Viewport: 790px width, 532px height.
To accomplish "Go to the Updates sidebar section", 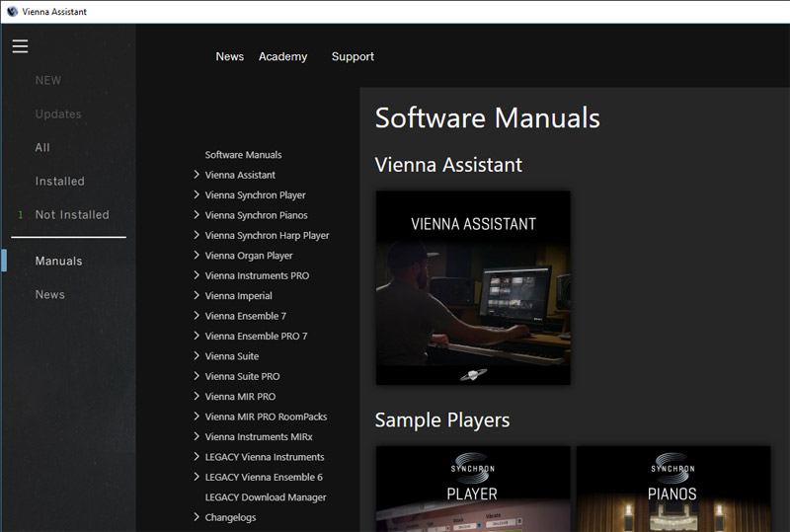I will pyautogui.click(x=58, y=114).
